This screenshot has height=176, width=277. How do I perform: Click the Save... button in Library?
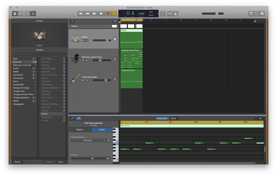point(61,162)
